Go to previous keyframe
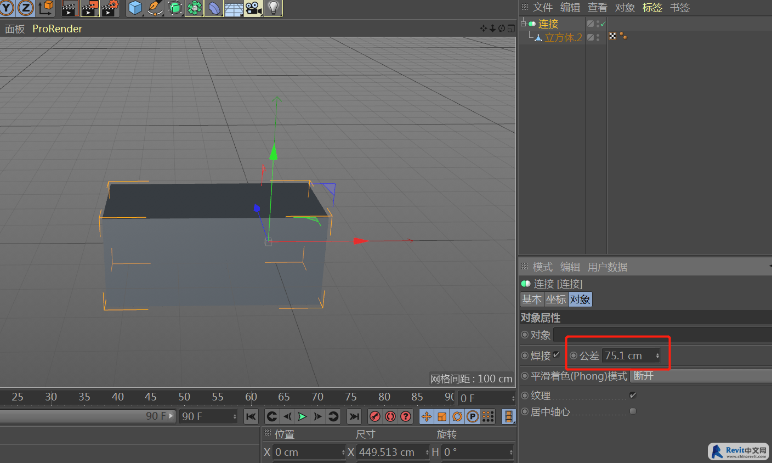The height and width of the screenshot is (463, 772). [272, 416]
